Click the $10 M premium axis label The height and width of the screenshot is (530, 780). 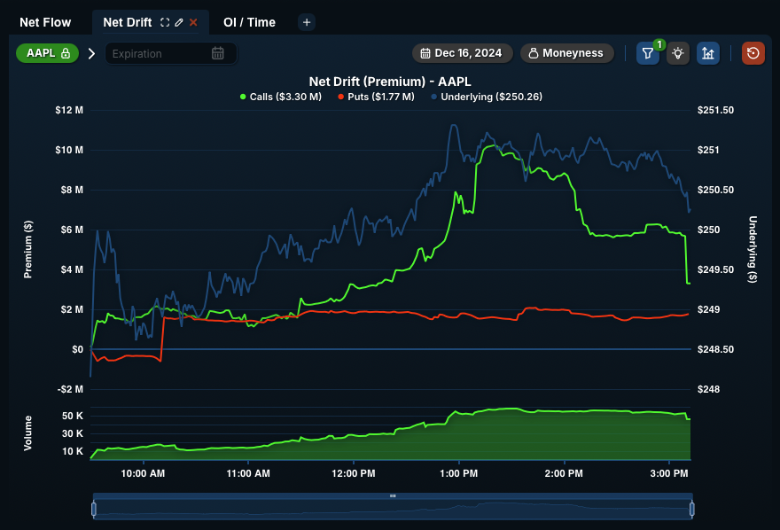point(69,150)
